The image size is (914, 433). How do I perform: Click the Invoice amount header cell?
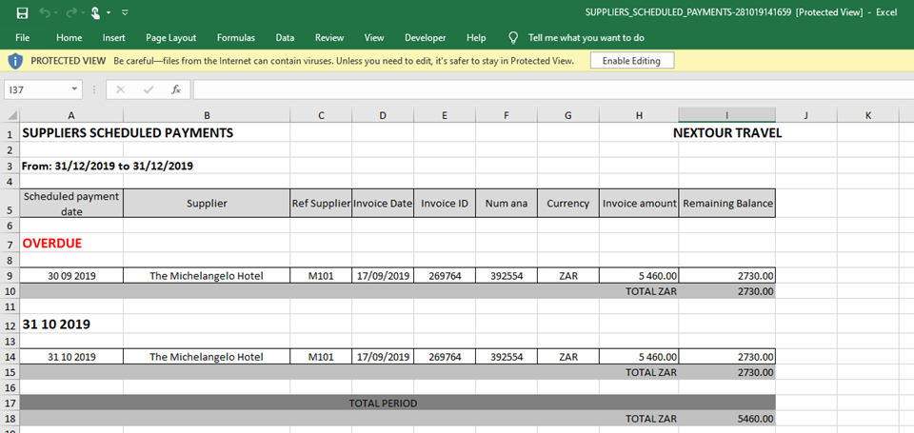tap(639, 204)
